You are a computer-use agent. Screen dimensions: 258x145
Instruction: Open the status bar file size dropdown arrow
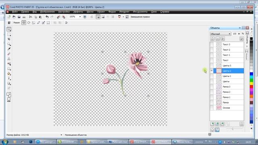coord(61,135)
